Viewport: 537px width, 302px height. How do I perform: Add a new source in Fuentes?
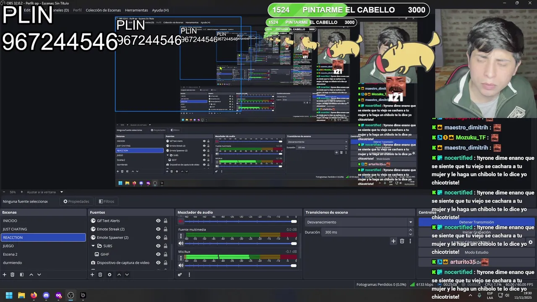pyautogui.click(x=92, y=275)
